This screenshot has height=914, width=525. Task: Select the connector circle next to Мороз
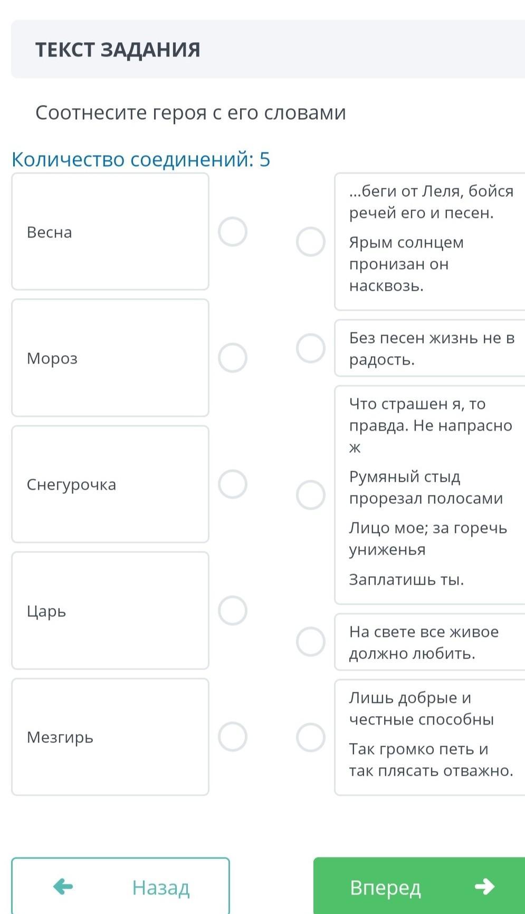point(233,358)
